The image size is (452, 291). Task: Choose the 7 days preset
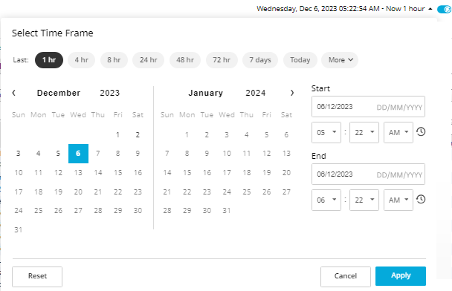click(x=260, y=60)
